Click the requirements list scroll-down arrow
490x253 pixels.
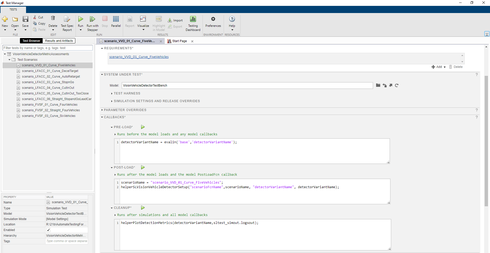(462, 62)
